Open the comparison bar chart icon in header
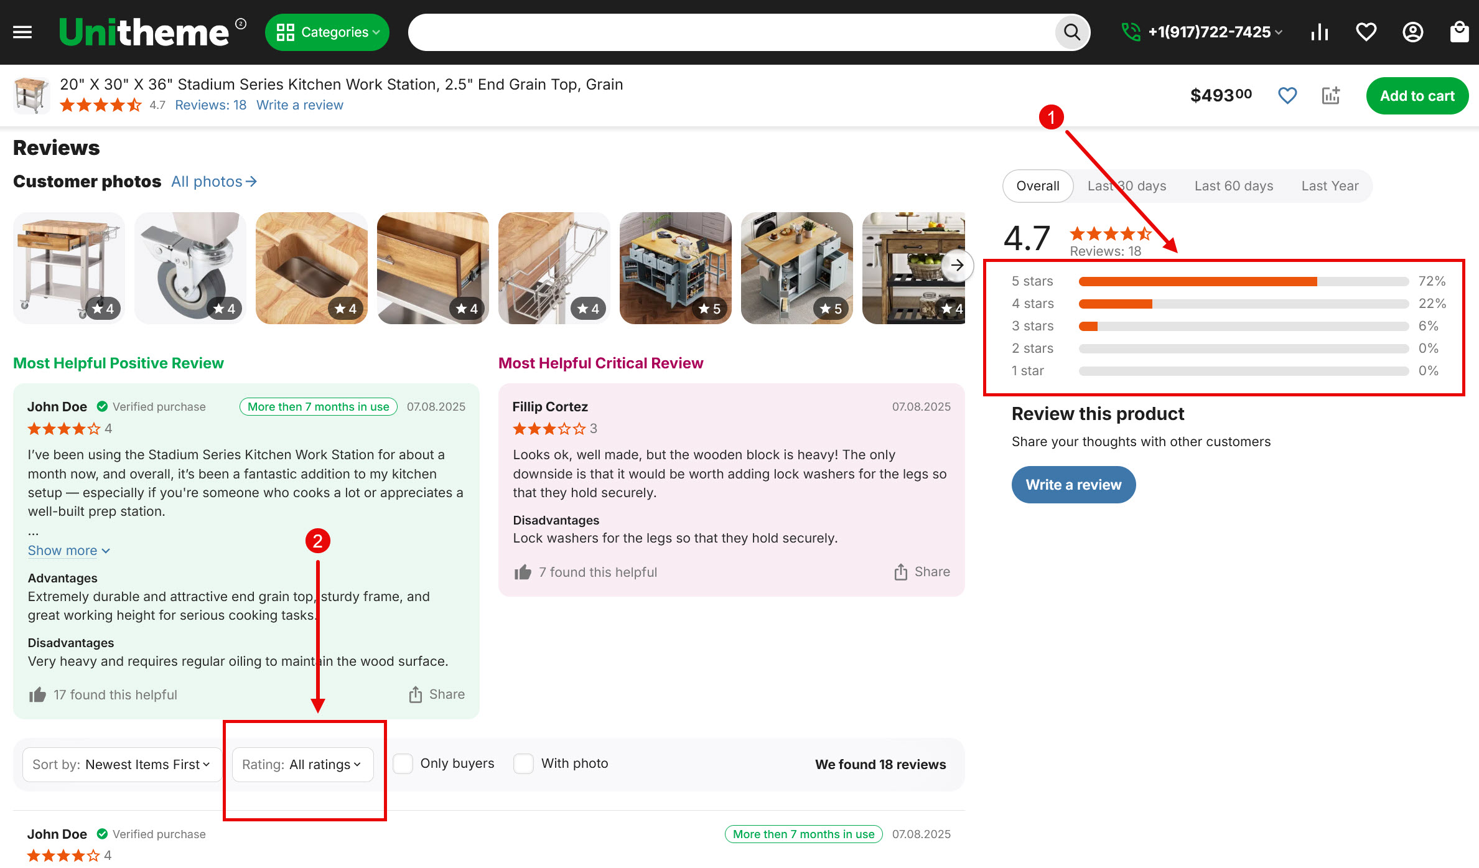 (1319, 32)
